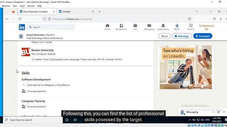
Task: Click the More button on profile
Action: point(165,36)
